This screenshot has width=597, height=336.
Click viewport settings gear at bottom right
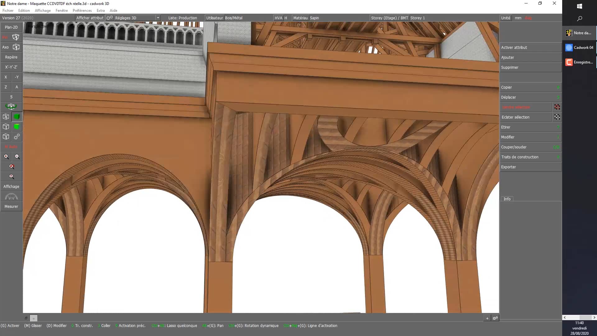[x=495, y=318]
